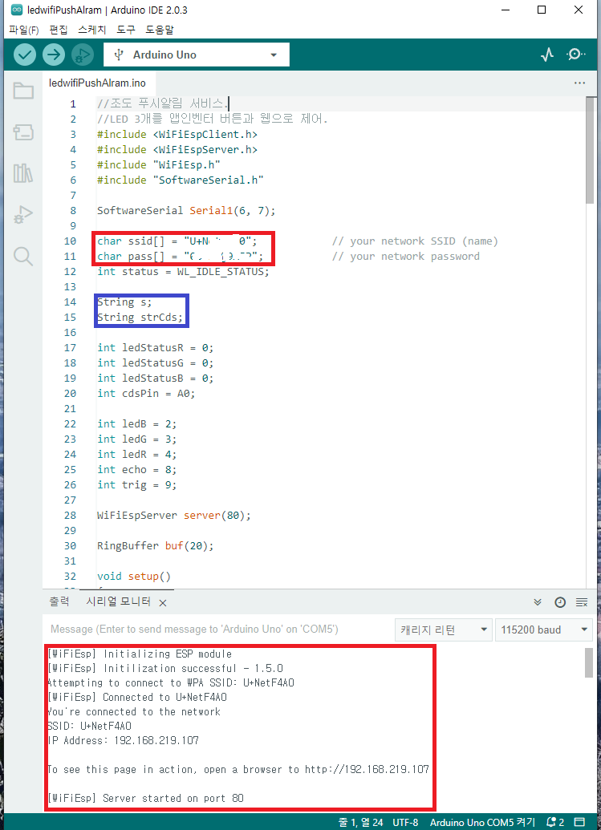Viewport: 601px width, 830px height.
Task: Click UTF-8 encoding in status bar
Action: tap(405, 822)
